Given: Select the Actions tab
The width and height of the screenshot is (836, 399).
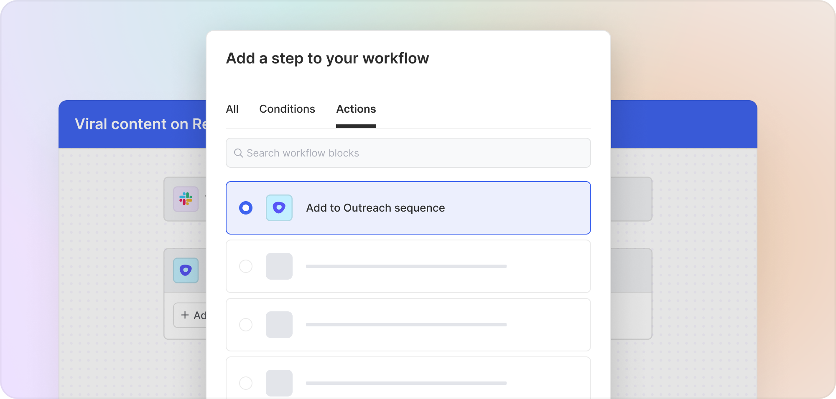Looking at the screenshot, I should (x=356, y=109).
